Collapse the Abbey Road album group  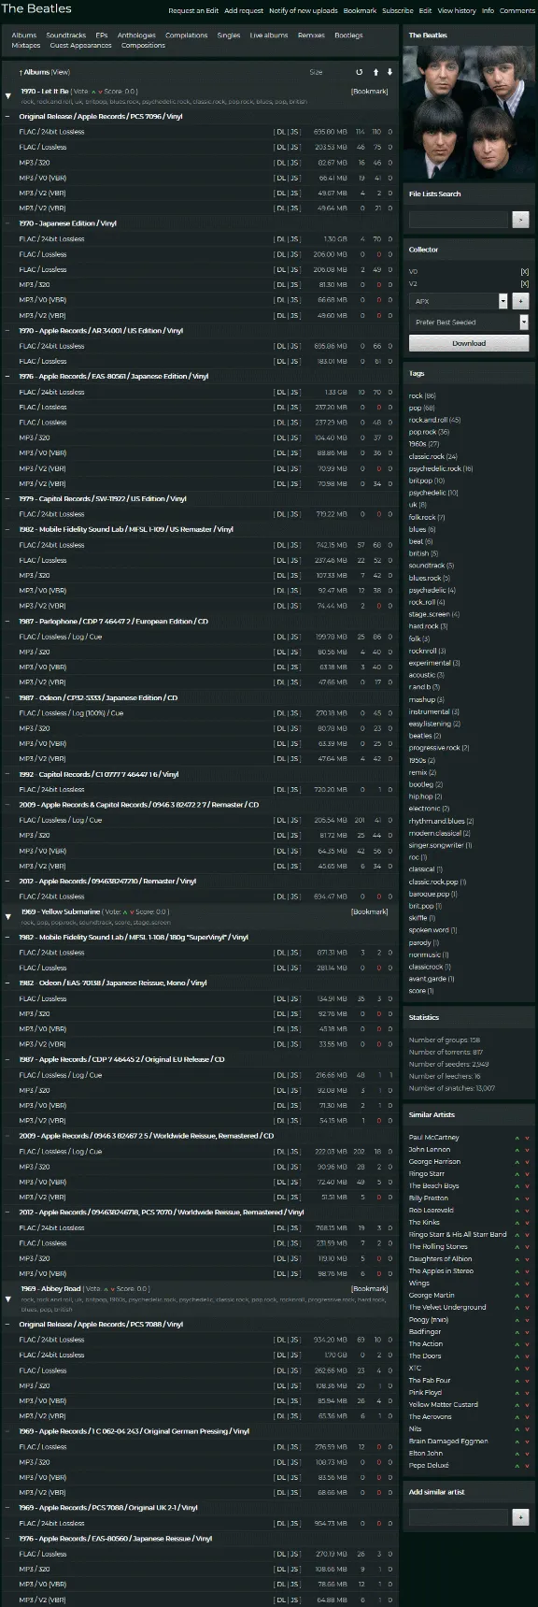click(8, 1298)
